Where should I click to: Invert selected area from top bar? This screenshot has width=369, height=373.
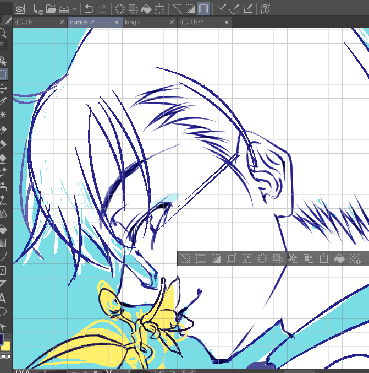coord(190,9)
